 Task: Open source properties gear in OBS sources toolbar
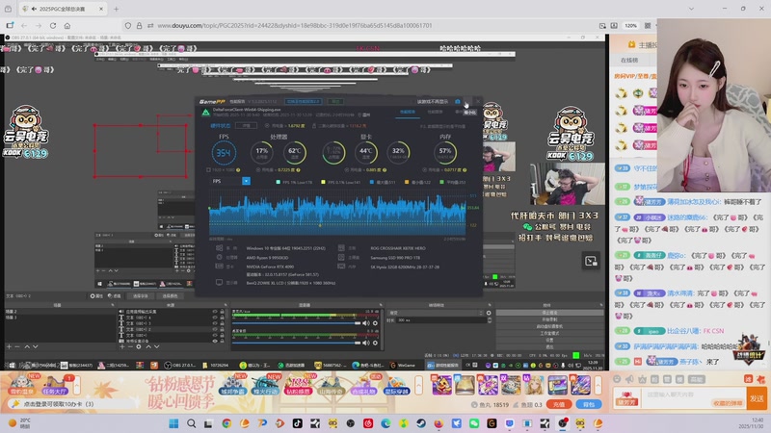[x=139, y=346]
